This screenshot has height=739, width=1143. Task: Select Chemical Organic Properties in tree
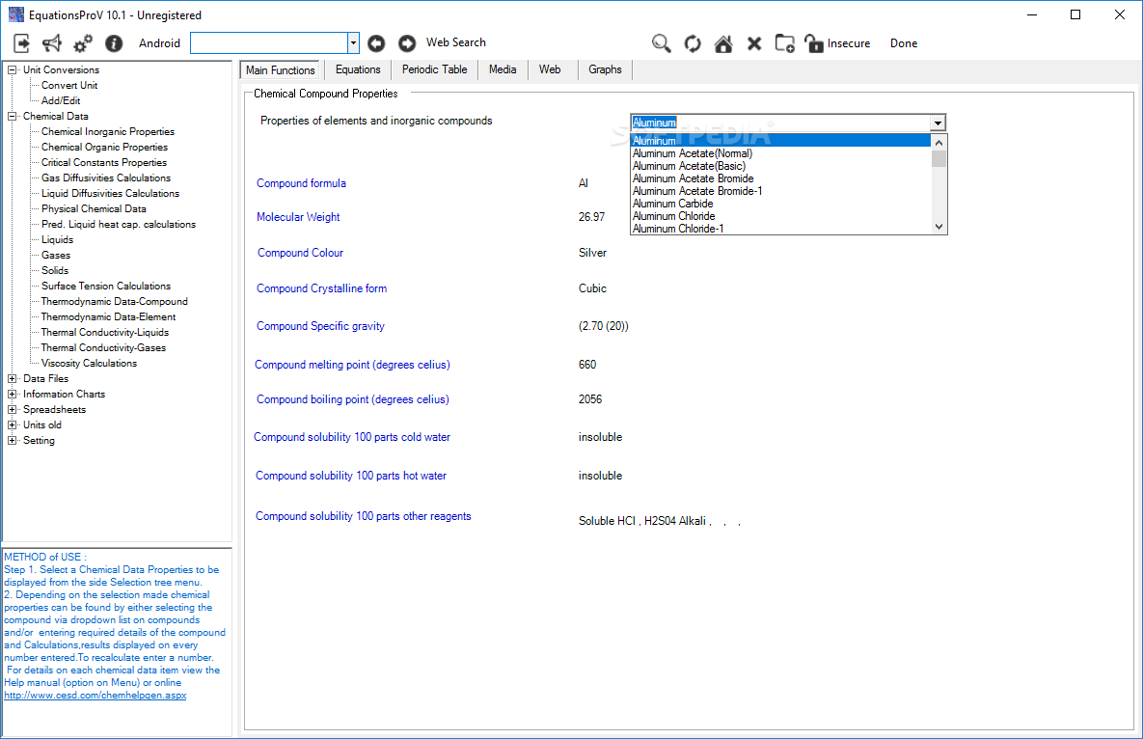[104, 148]
